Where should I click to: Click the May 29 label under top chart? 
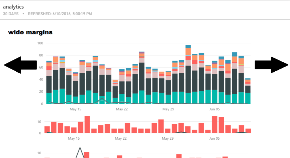[168, 109]
